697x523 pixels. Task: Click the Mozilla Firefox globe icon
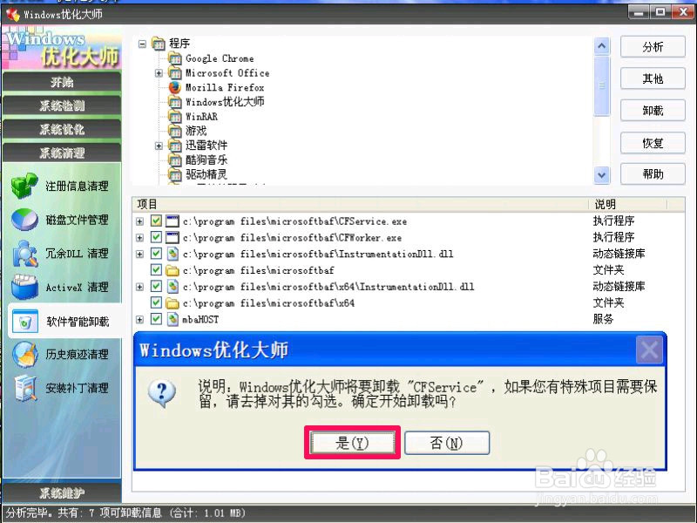[175, 87]
